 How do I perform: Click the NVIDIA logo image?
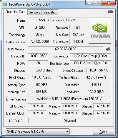click(x=100, y=30)
